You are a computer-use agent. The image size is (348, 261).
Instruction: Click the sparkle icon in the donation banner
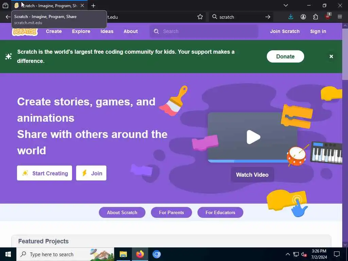click(x=8, y=57)
